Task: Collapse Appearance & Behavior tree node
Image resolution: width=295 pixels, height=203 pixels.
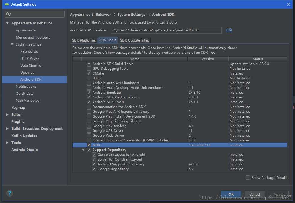Action: [x=8, y=23]
